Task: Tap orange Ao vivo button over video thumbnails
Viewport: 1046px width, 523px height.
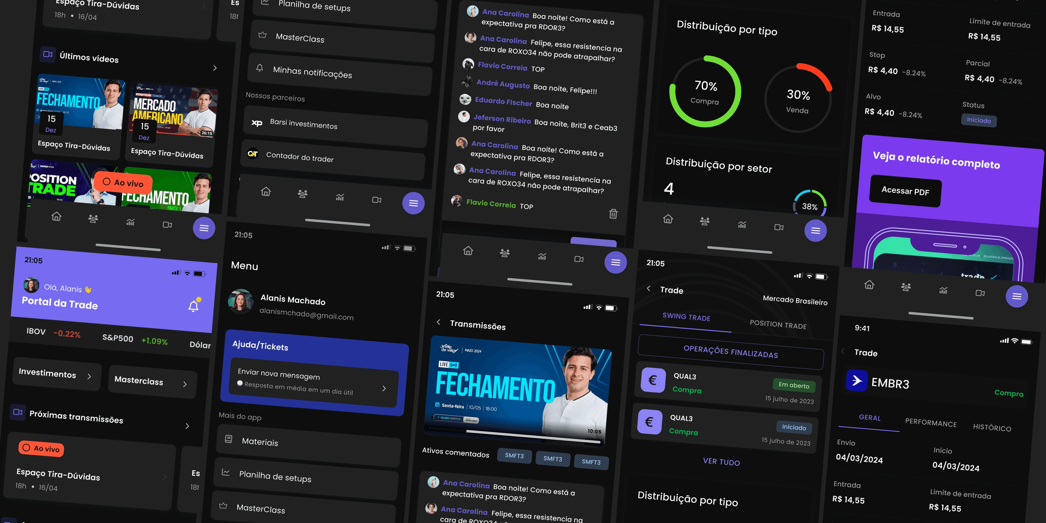Action: coord(123,182)
